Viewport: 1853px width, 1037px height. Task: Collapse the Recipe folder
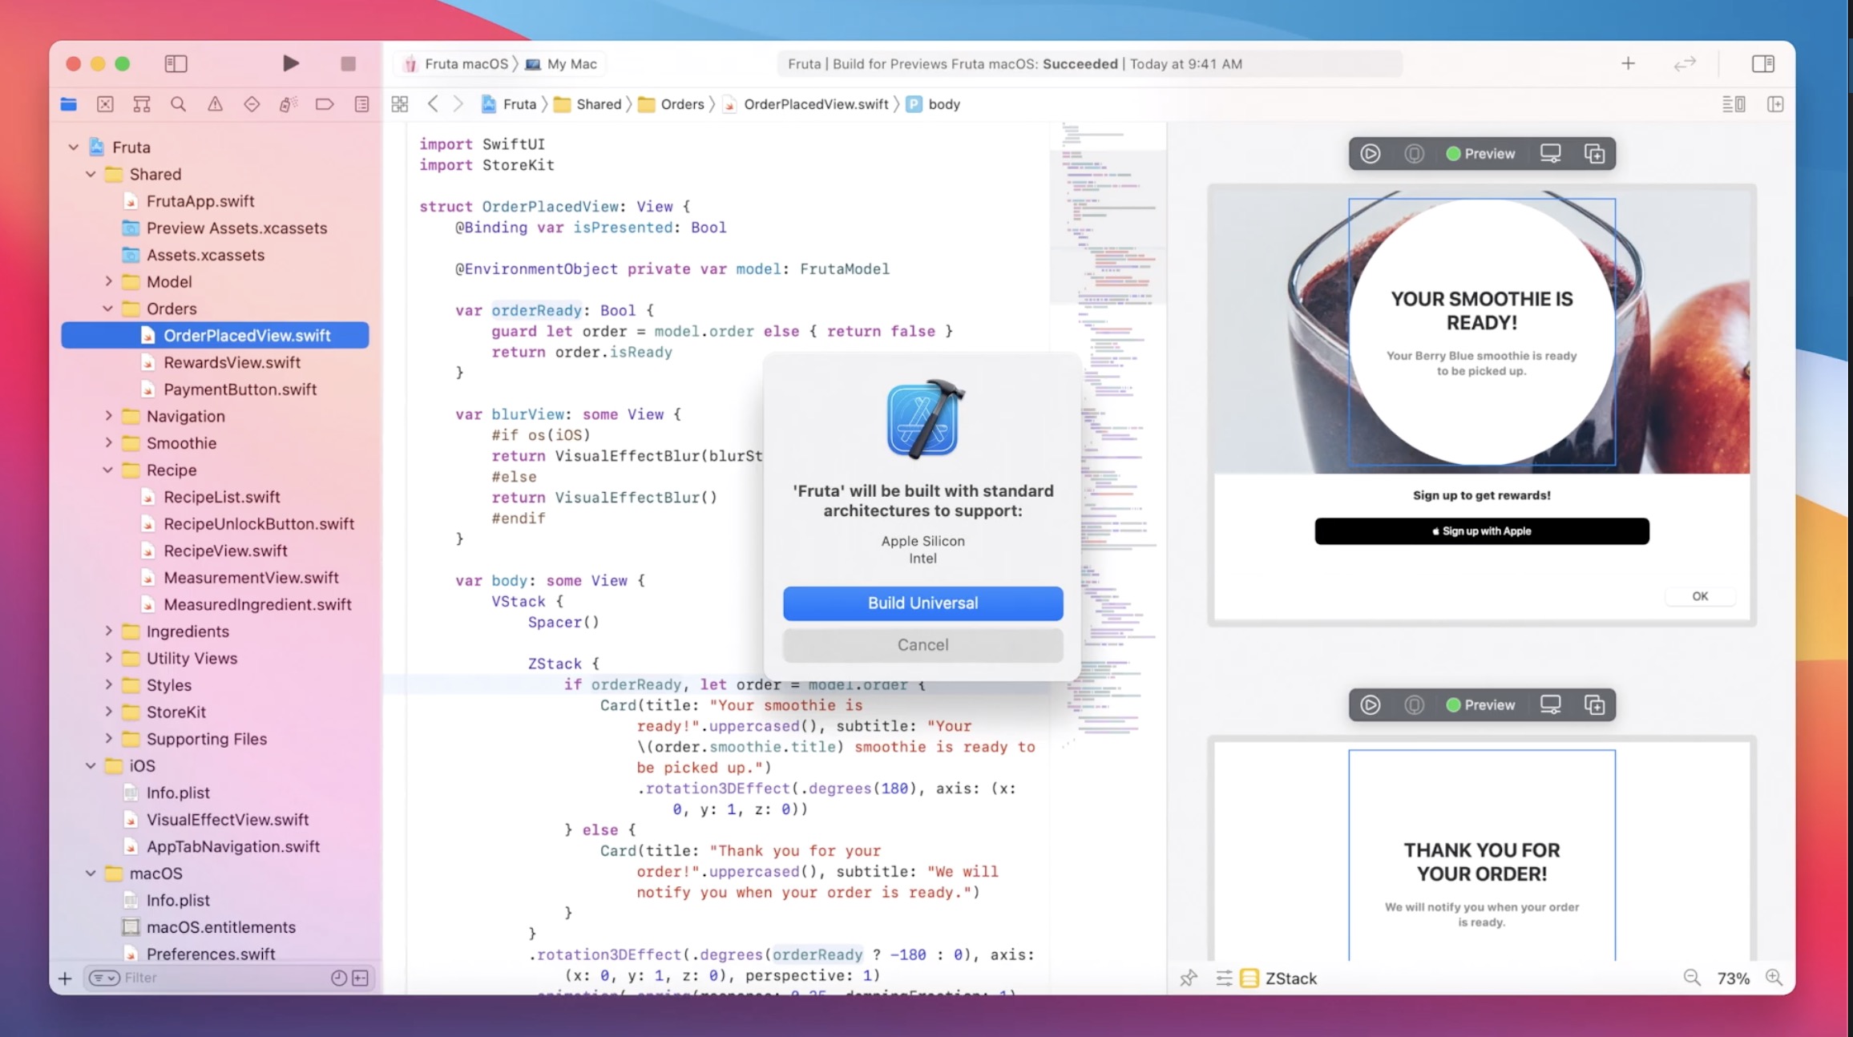coord(108,470)
